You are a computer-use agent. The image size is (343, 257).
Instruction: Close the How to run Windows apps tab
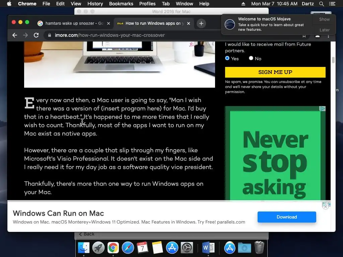tap(189, 23)
